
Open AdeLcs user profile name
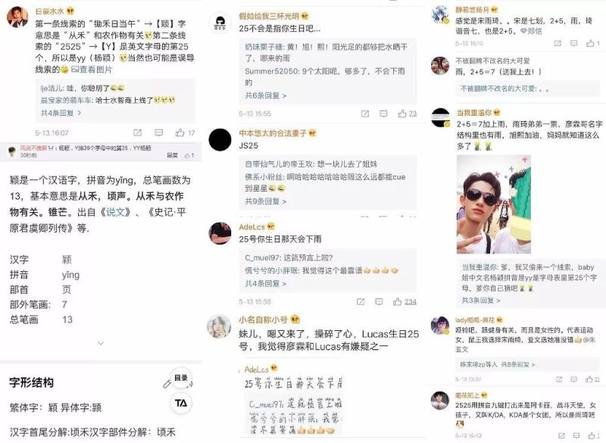tap(251, 226)
